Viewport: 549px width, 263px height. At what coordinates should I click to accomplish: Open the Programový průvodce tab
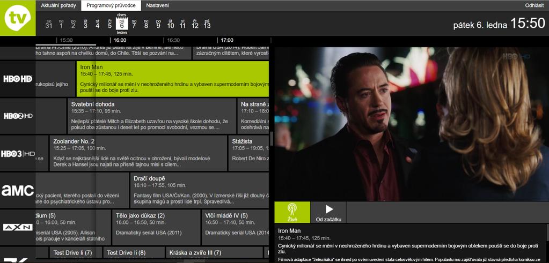point(111,5)
